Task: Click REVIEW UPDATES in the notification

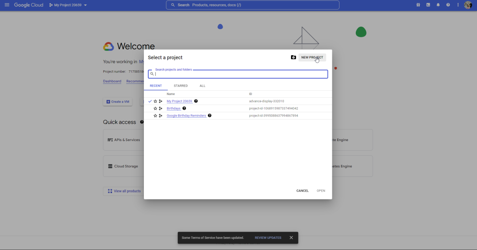Action: [268, 238]
